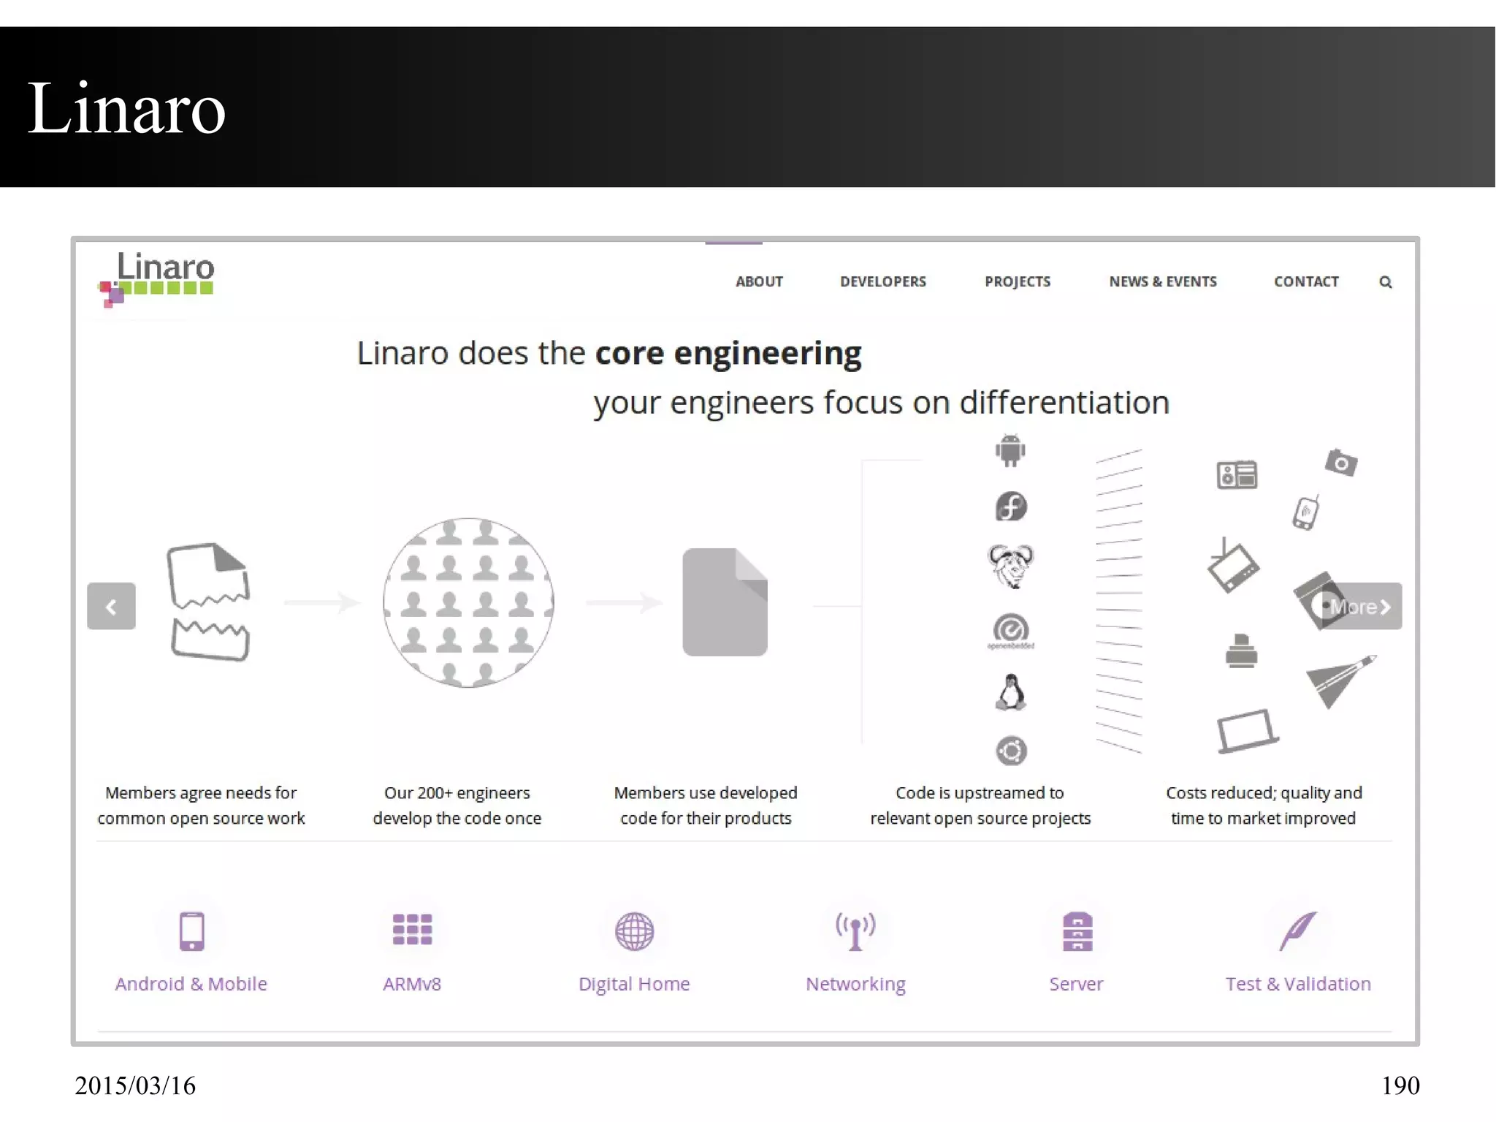The image size is (1496, 1122).
Task: Go to previous carousel slide arrow
Action: pyautogui.click(x=111, y=606)
